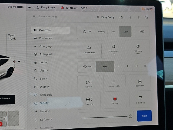The width and height of the screenshot is (173, 130).
Task: Tap the battery range 248 mi indicator
Action: click(15, 7)
